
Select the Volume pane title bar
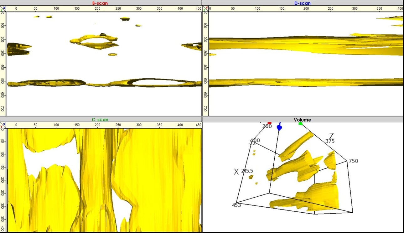[303, 120]
